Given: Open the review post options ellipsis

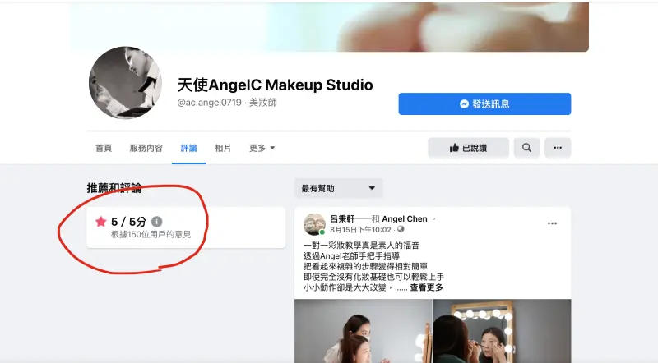Looking at the screenshot, I should [x=552, y=223].
